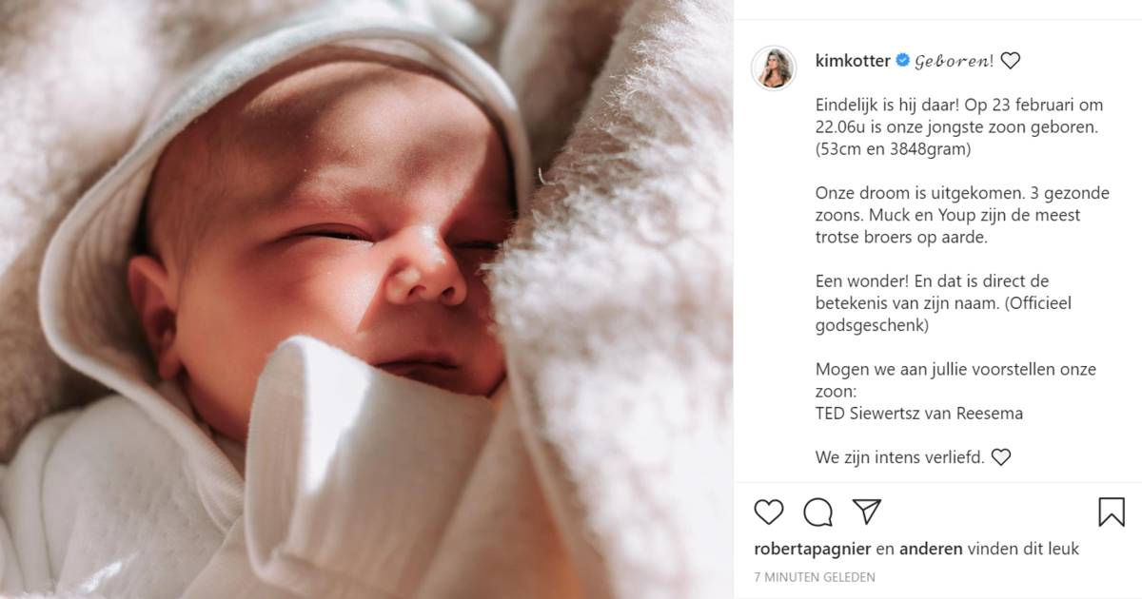The width and height of the screenshot is (1142, 599).
Task: Click heart emoji after intens verliefd
Action: pyautogui.click(x=1000, y=457)
